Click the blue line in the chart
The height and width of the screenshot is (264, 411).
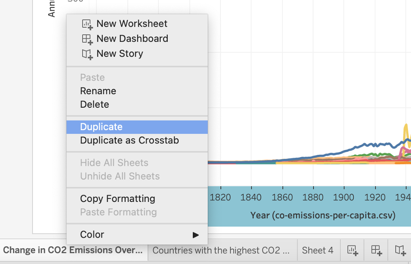point(341,152)
